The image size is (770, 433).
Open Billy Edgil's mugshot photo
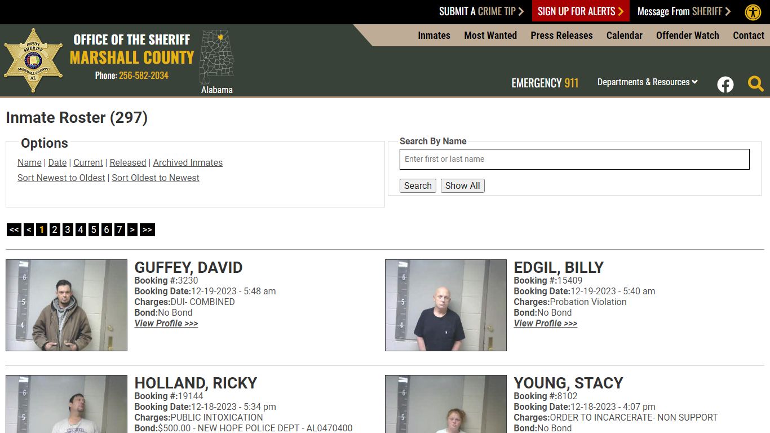(x=446, y=305)
